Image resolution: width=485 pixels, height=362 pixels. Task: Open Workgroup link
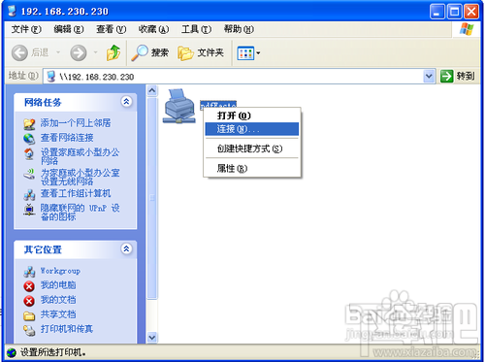[x=60, y=271]
